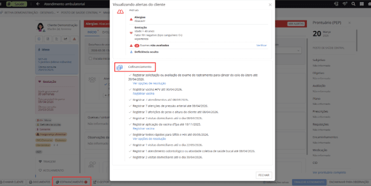
Task: Click the Deficiência oculta tag
Action: click(x=48, y=124)
